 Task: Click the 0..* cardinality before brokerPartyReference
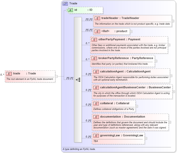pyautogui.click(x=88, y=59)
